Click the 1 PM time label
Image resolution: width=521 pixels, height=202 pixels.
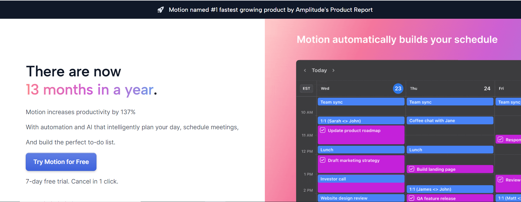pos(308,174)
